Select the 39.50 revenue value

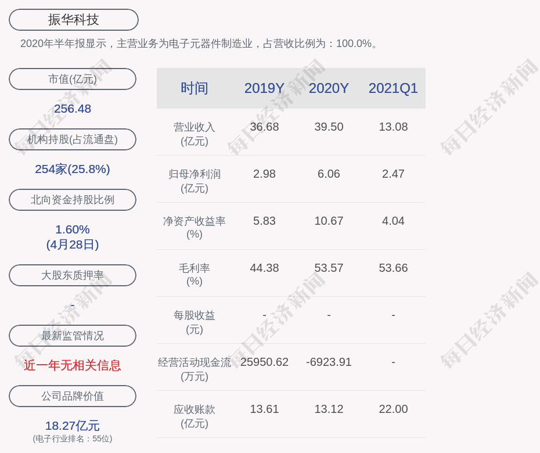point(329,127)
